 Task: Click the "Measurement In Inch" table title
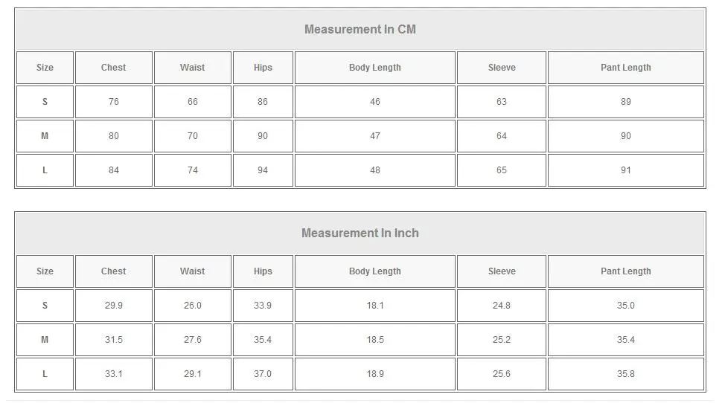click(x=360, y=233)
